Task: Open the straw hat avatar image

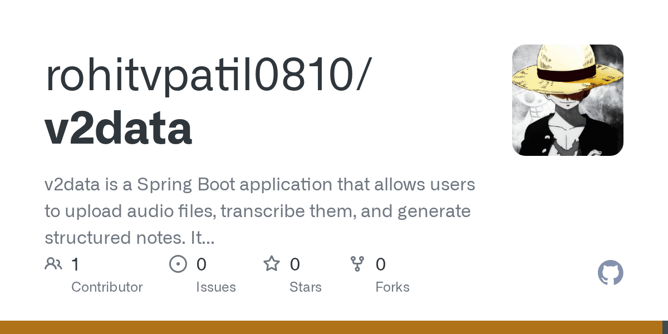Action: [567, 100]
